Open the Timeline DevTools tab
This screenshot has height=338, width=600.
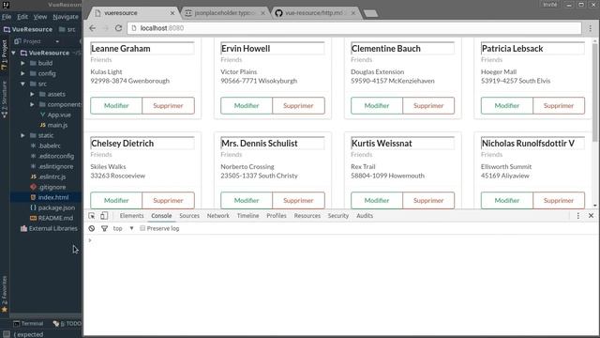(x=247, y=216)
